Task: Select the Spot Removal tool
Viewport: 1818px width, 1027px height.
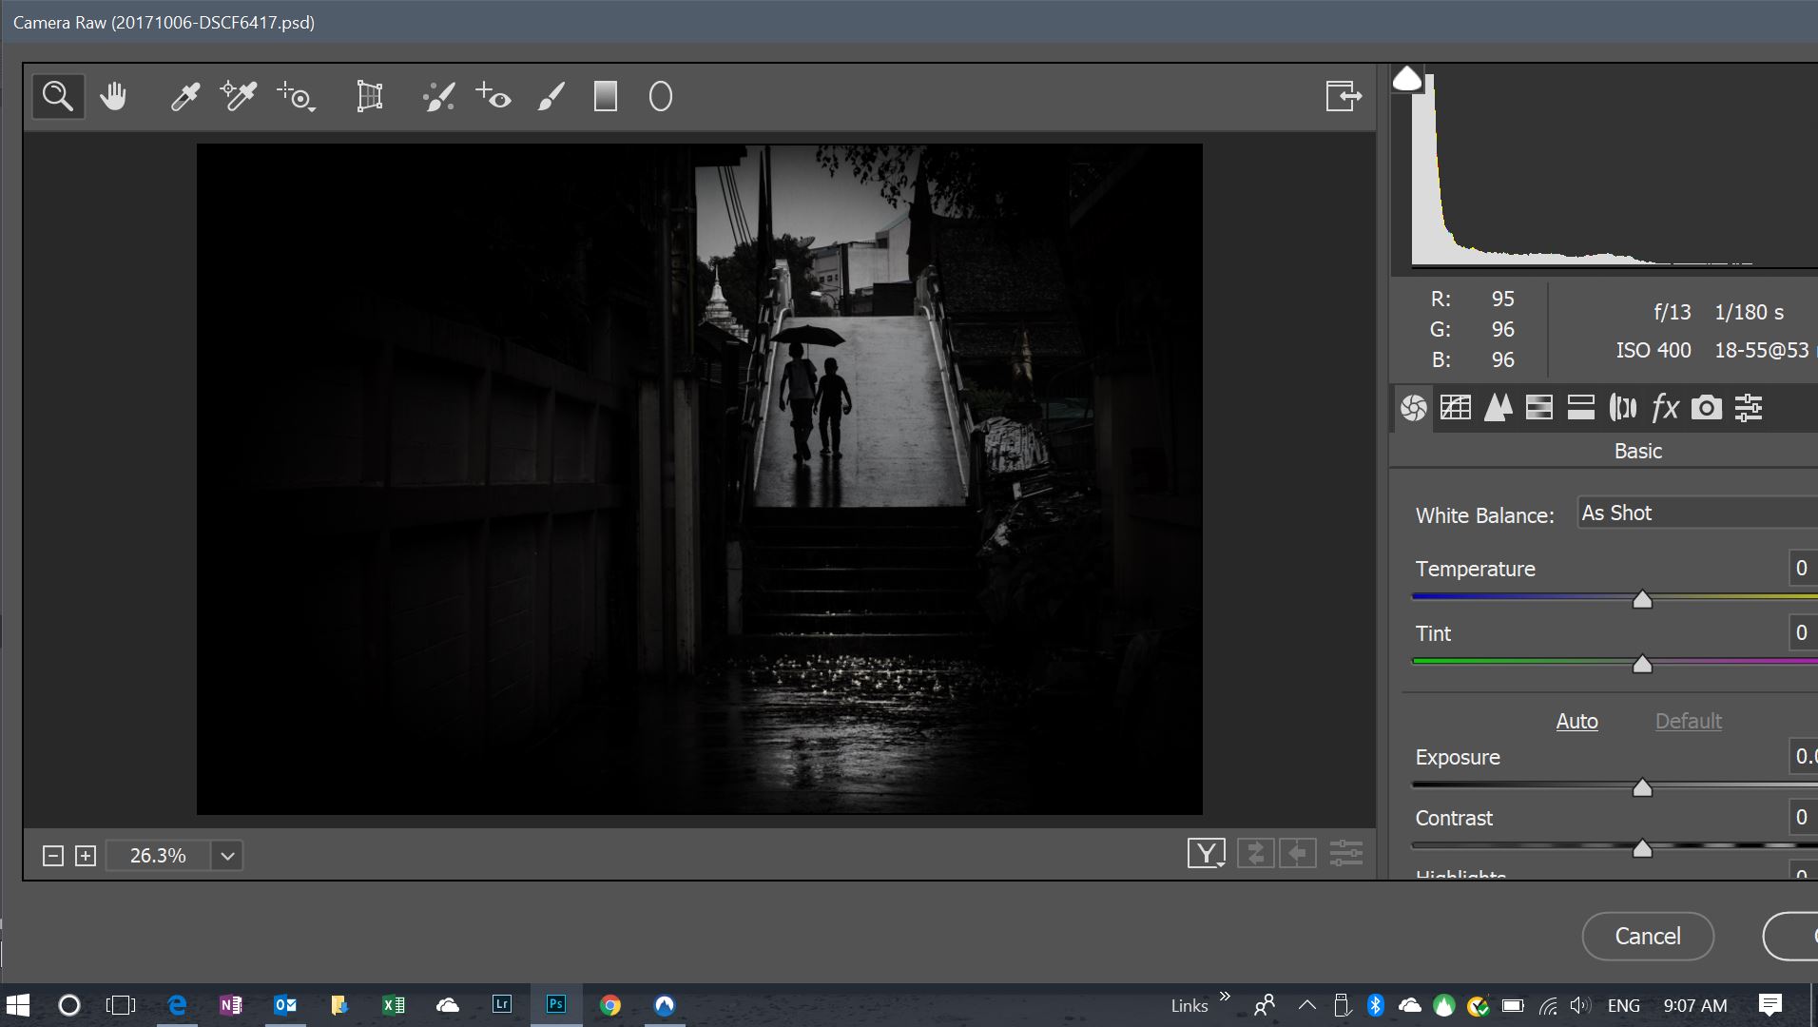Action: click(x=438, y=95)
